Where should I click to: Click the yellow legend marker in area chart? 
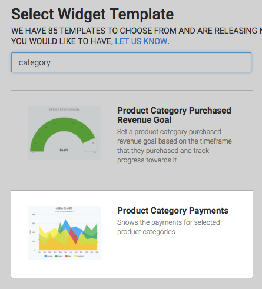point(75,256)
